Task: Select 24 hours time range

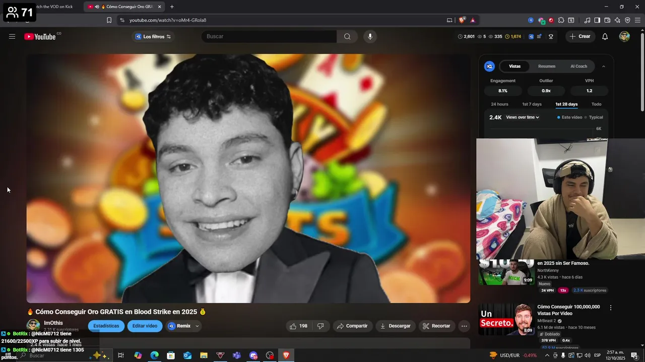Action: [499, 104]
